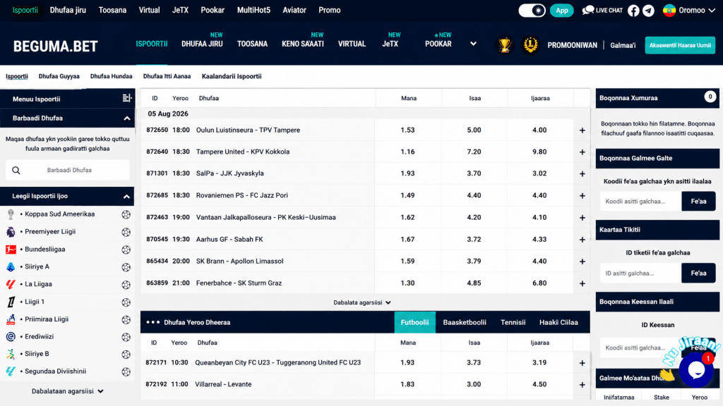Click the Boqonnaa Xumuraa count badge
723x406 pixels.
(x=710, y=97)
